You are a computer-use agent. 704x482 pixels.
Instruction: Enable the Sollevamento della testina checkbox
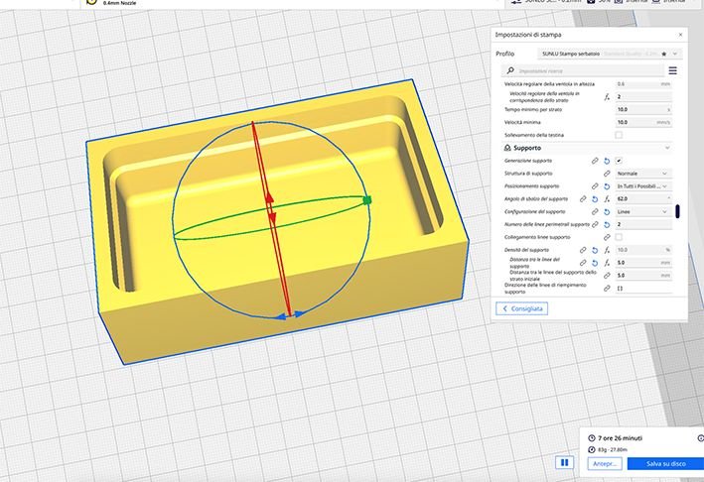[x=619, y=135]
